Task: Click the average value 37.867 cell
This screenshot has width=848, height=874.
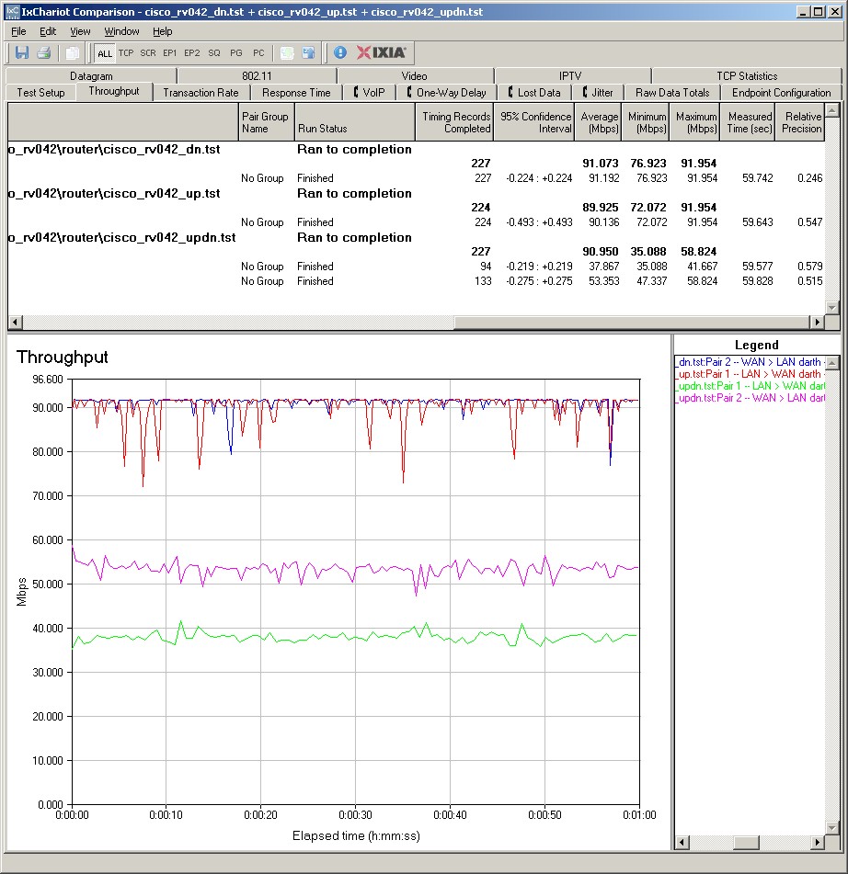Action: click(603, 267)
